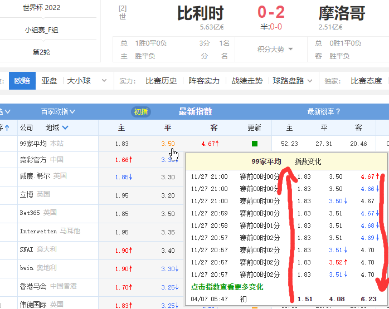
Task: Click initial home odds 1.51 in popup
Action: tap(305, 299)
